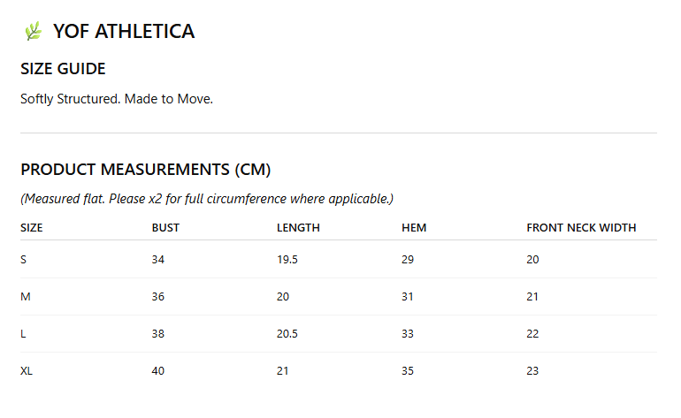This screenshot has width=681, height=418.
Task: Click the front neck width value 21
Action: point(532,297)
